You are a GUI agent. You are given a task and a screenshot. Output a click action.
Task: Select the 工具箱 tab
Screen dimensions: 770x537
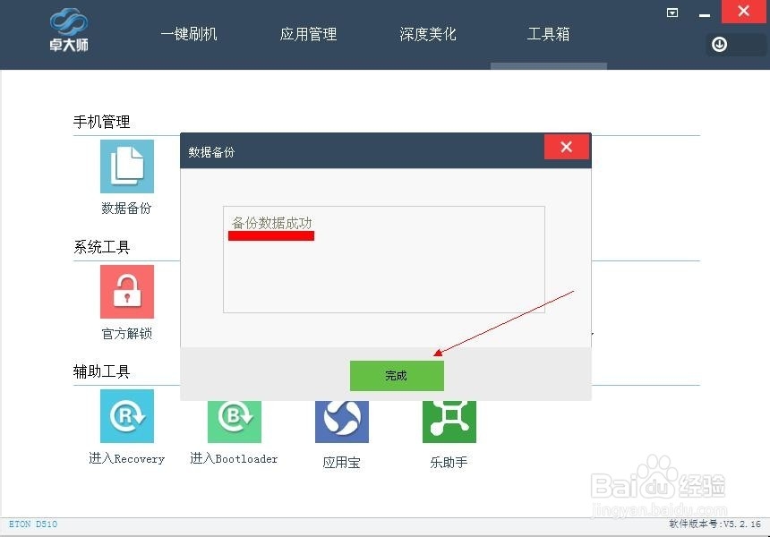pyautogui.click(x=548, y=33)
